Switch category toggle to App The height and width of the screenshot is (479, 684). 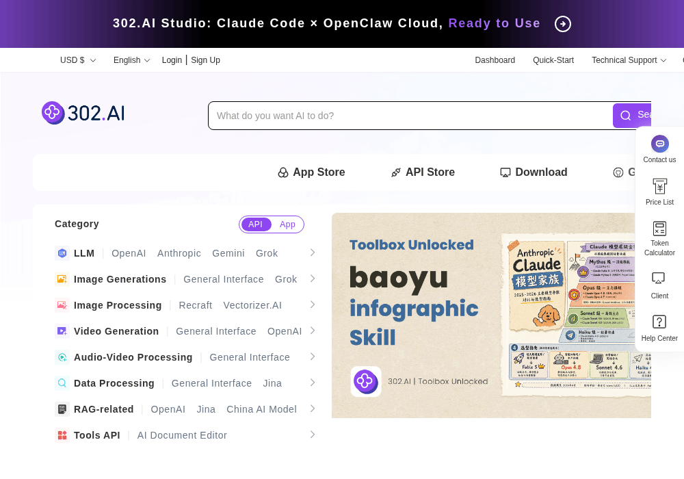287,224
